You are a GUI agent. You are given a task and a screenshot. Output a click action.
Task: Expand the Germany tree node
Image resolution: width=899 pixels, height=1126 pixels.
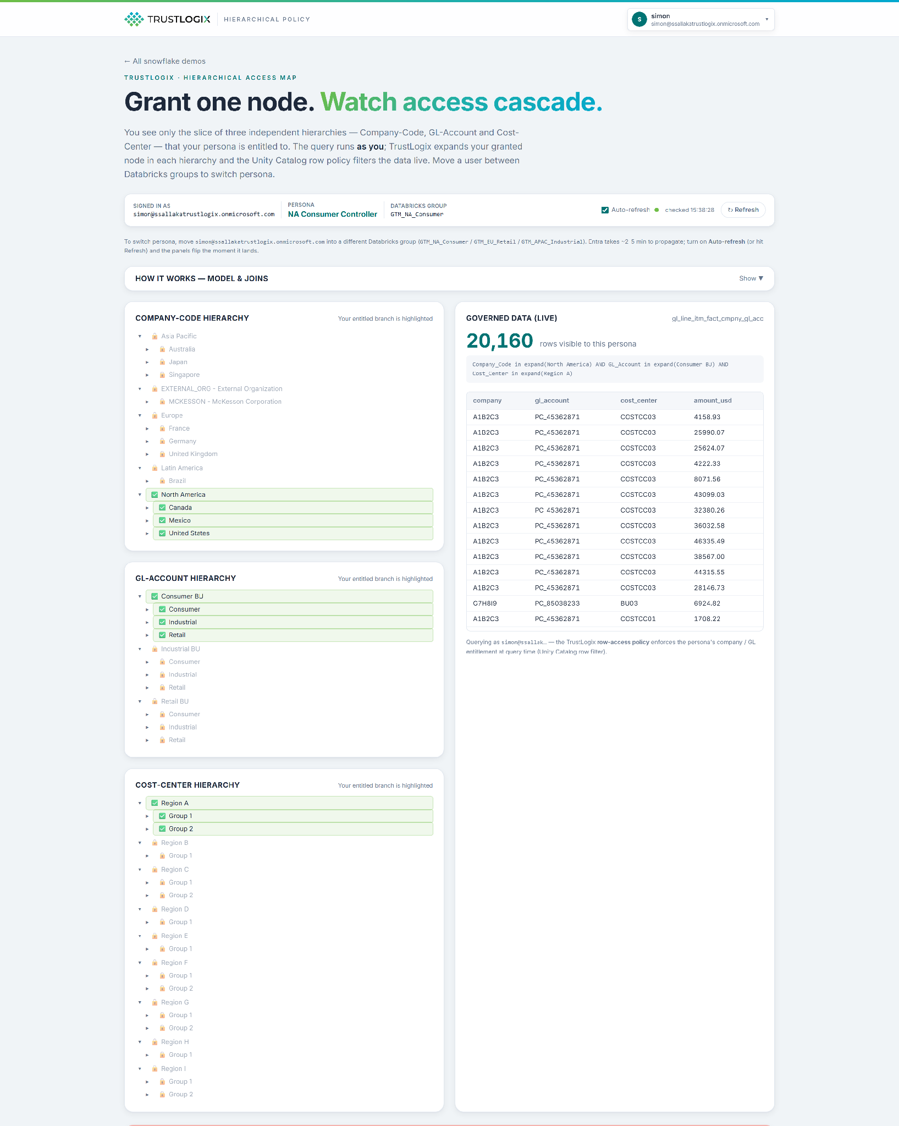(147, 441)
